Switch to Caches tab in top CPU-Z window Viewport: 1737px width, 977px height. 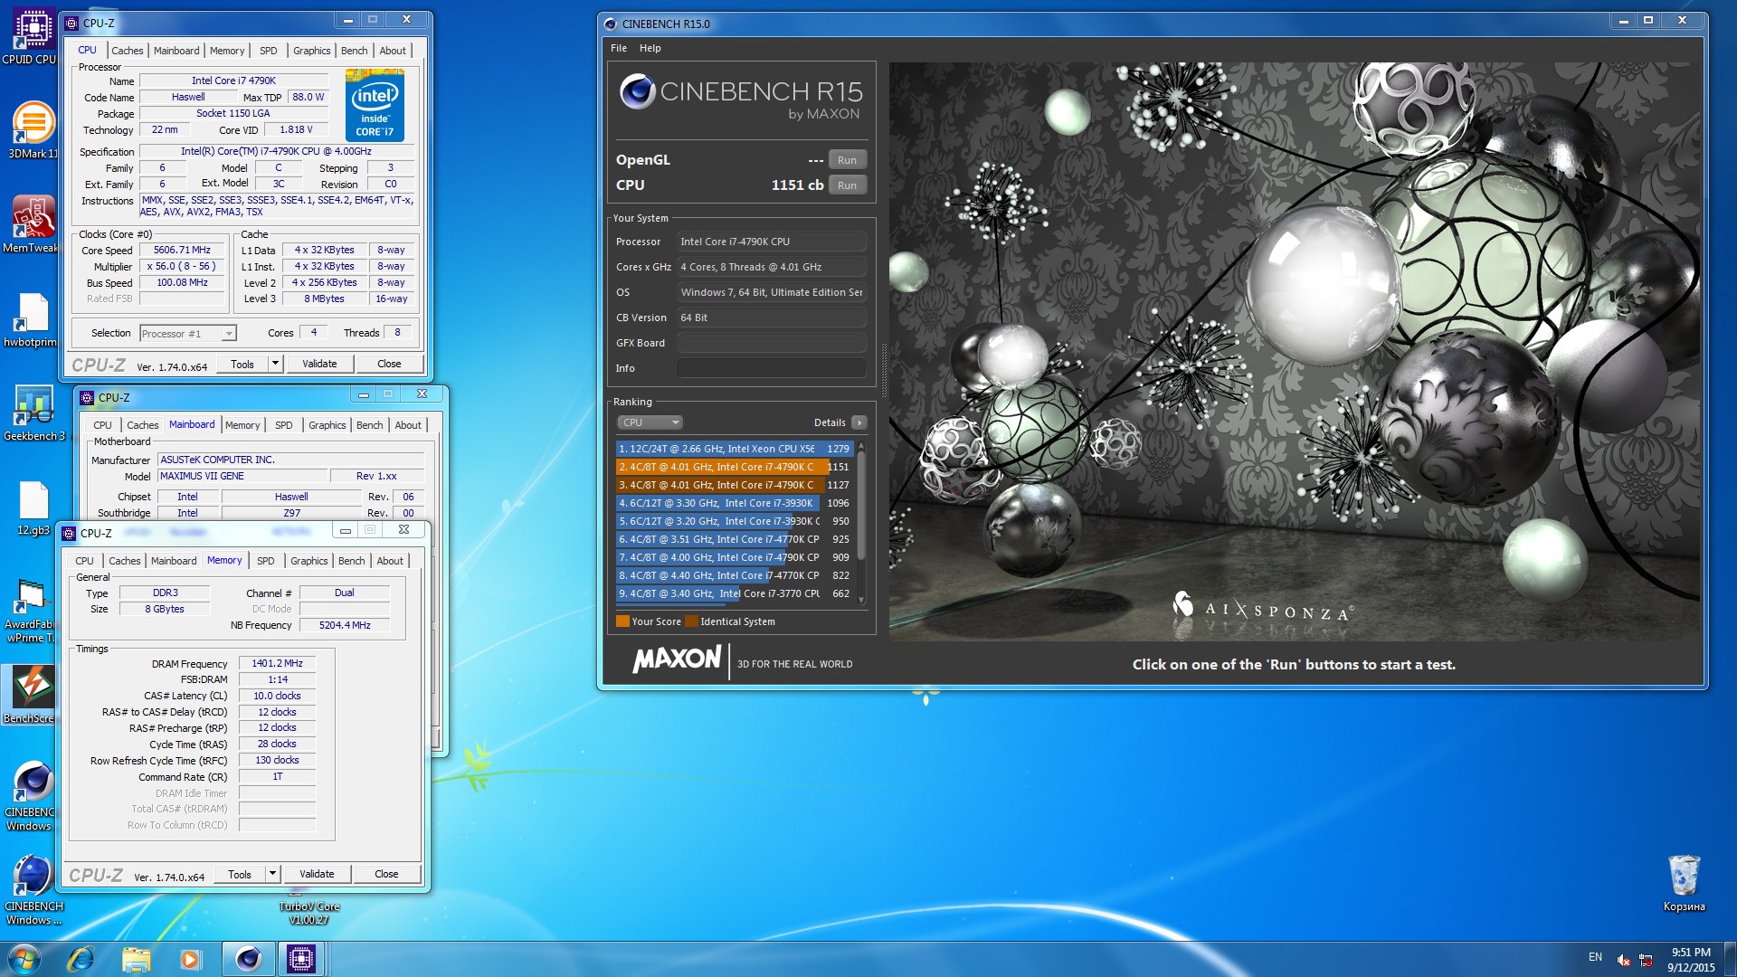[128, 51]
